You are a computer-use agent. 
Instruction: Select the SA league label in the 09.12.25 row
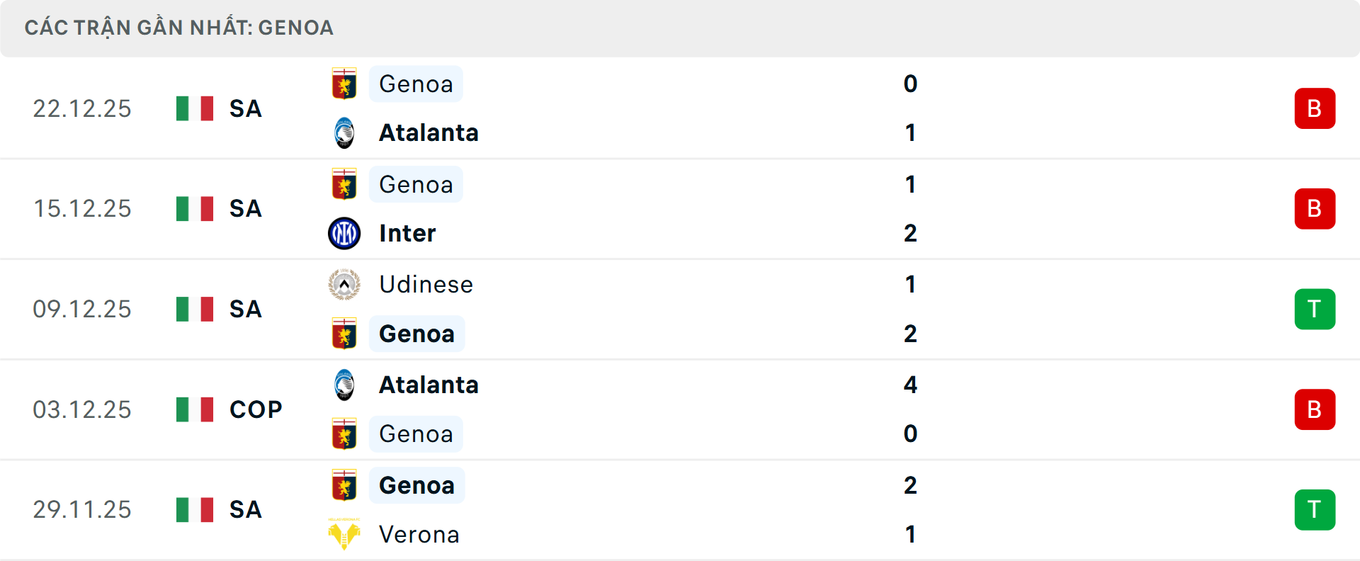pyautogui.click(x=244, y=310)
